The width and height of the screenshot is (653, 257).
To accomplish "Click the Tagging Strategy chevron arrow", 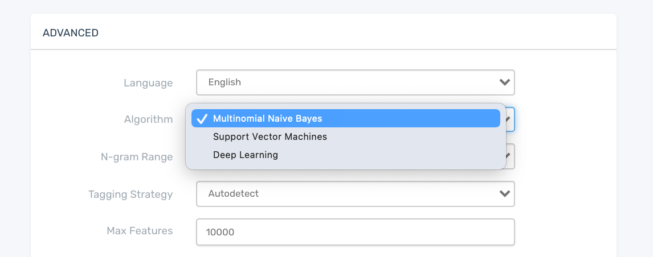I will pos(504,194).
